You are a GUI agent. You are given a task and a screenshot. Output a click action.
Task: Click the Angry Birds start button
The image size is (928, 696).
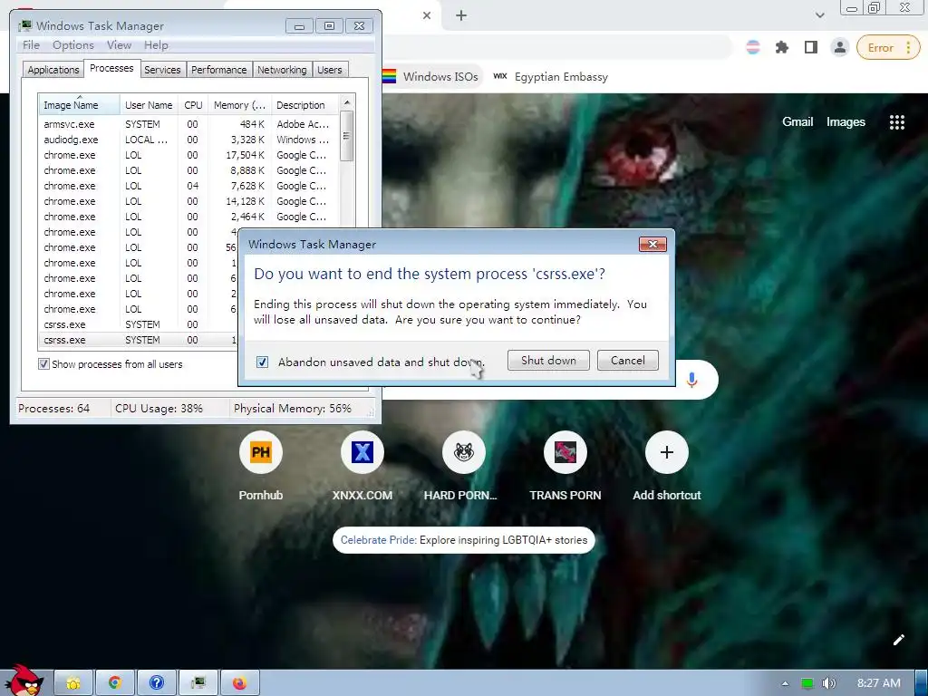(x=24, y=680)
